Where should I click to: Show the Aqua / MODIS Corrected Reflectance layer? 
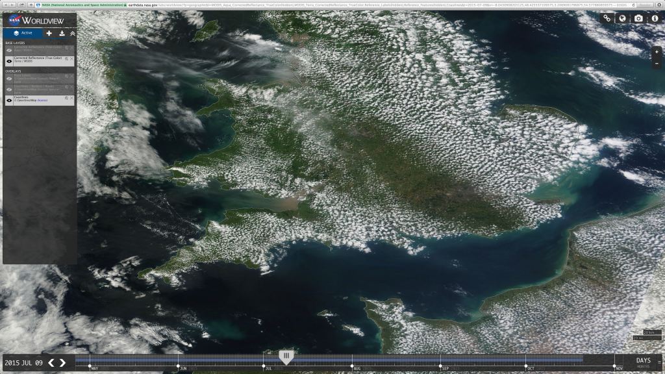click(9, 50)
